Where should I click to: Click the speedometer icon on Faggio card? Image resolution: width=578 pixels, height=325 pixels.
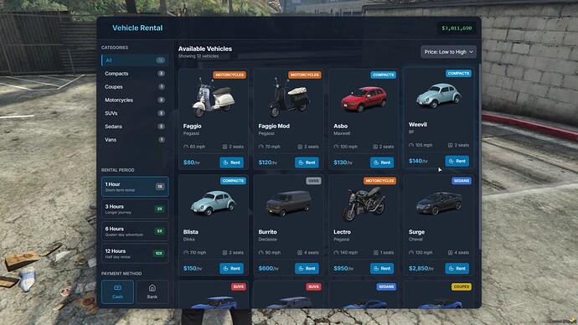pyautogui.click(x=186, y=147)
